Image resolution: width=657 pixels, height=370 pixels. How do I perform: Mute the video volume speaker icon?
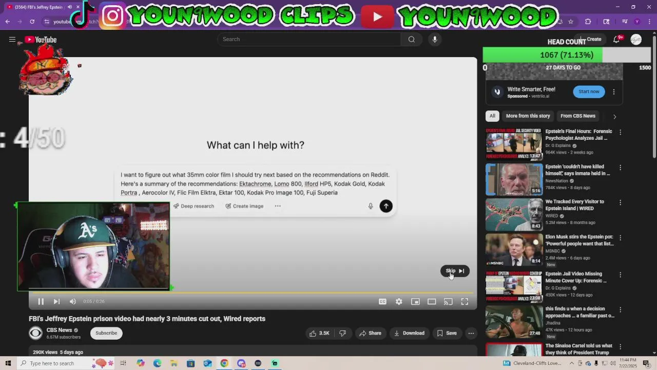coord(73,302)
